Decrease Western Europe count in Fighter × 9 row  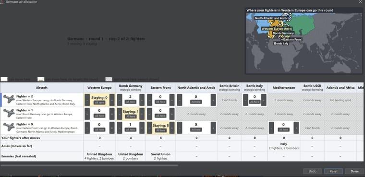(x=87, y=128)
